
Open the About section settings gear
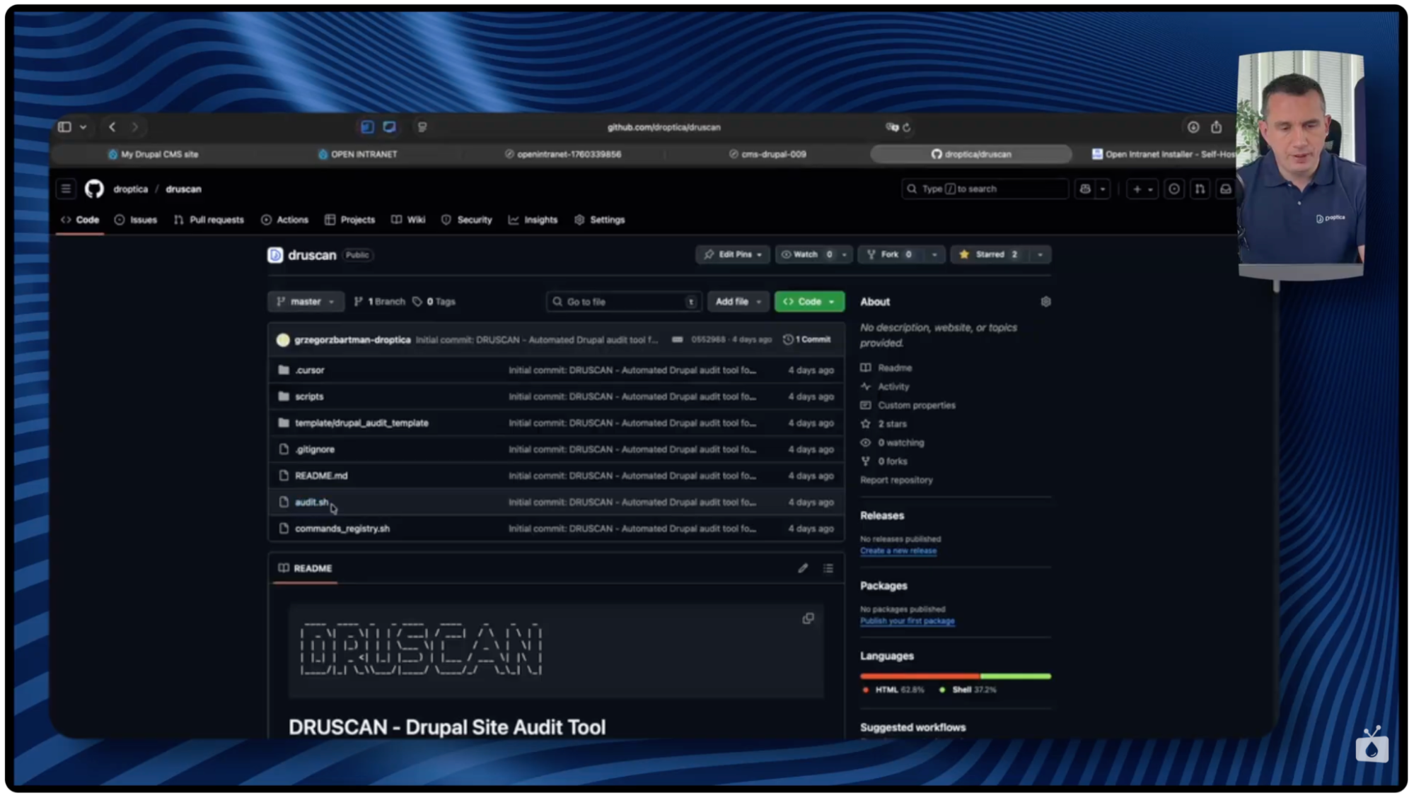pyautogui.click(x=1045, y=302)
